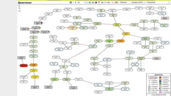Open the orange P-ZMZV system node

point(121,41)
